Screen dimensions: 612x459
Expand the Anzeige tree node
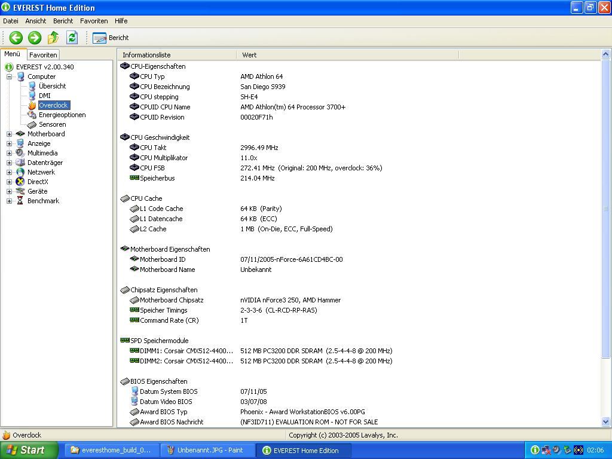tap(10, 143)
